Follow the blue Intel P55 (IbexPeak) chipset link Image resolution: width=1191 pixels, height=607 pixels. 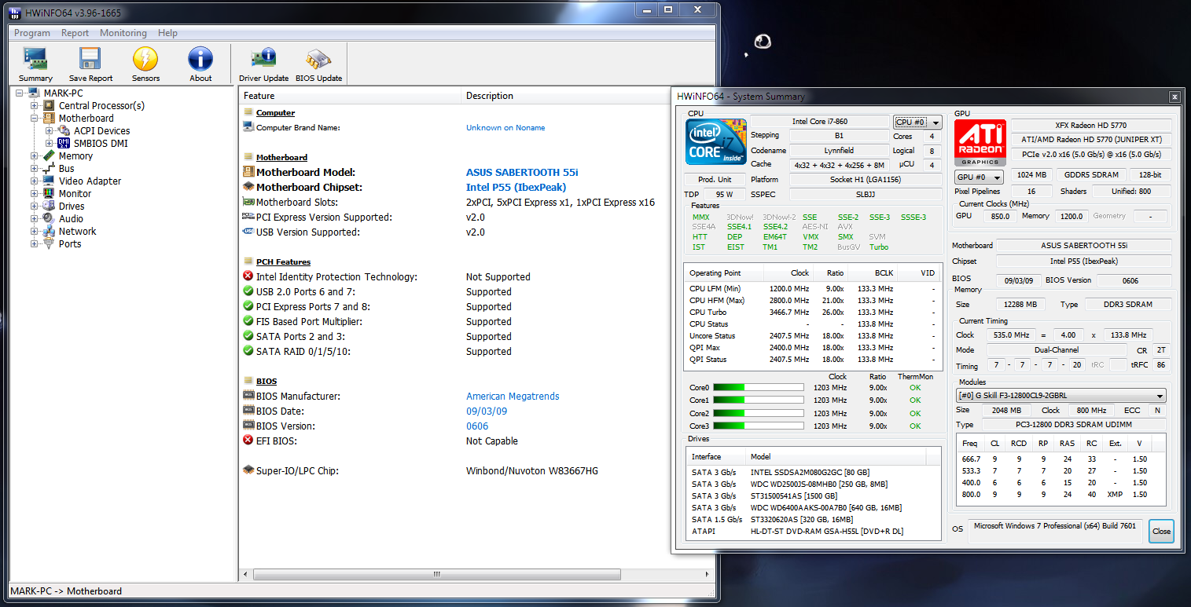click(x=516, y=188)
